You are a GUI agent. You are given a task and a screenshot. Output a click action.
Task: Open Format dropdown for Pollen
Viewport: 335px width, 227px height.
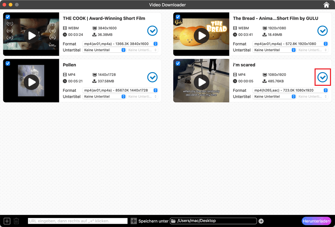(120, 90)
